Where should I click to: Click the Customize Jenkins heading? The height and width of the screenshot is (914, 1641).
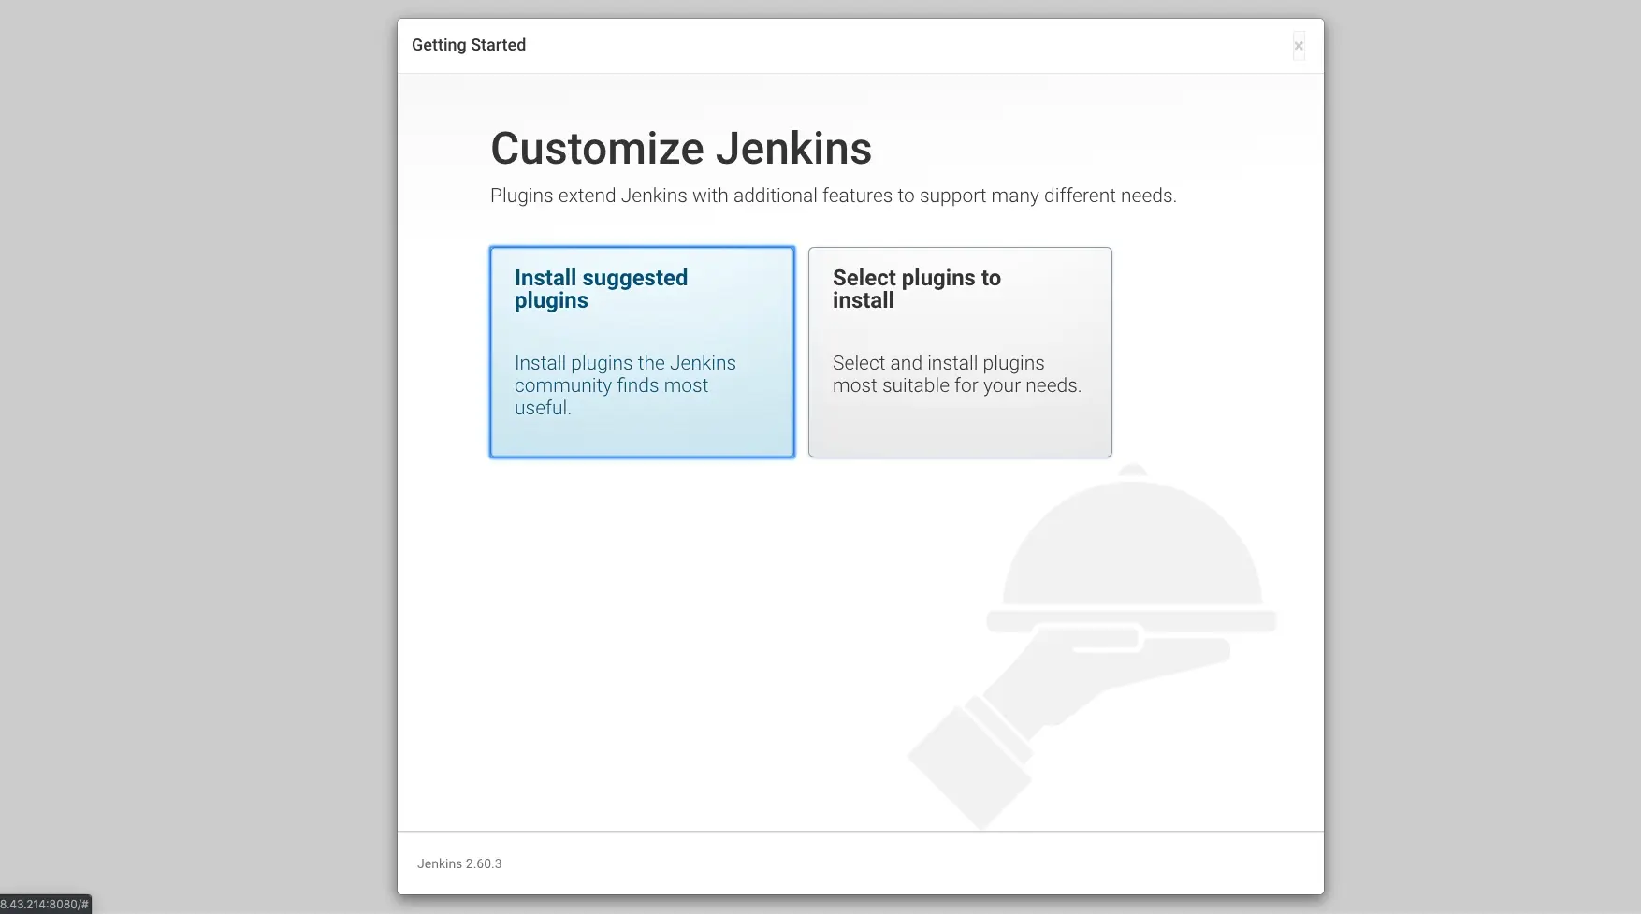click(681, 149)
